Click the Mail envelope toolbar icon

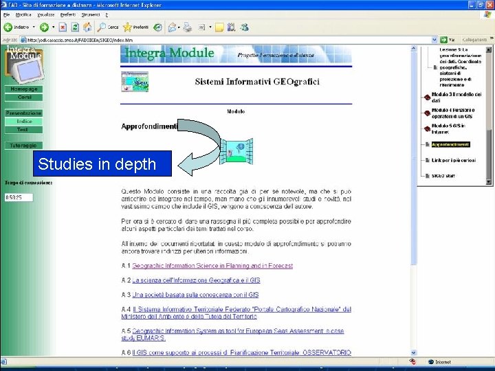coord(172,27)
